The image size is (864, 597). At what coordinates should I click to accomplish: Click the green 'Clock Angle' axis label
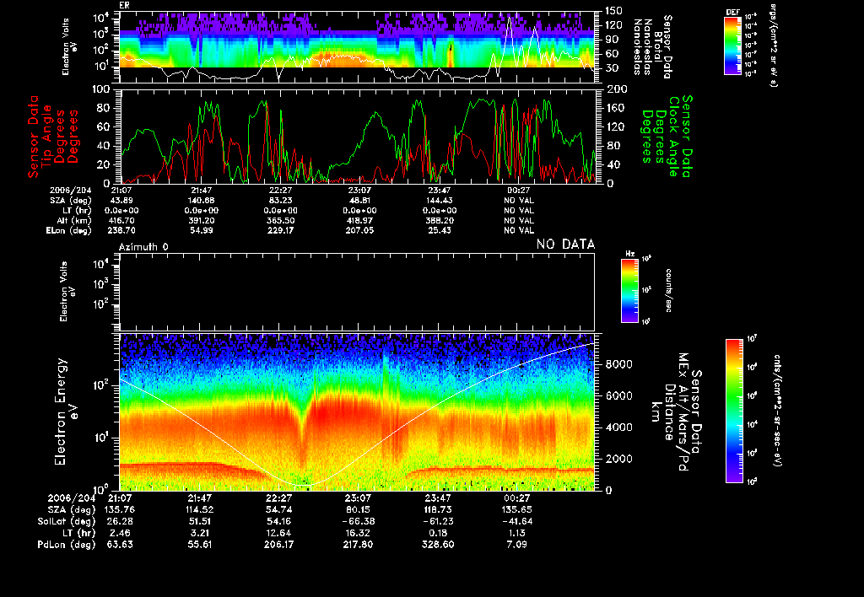coord(674,136)
